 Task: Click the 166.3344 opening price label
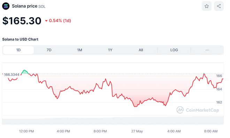coord(11,75)
